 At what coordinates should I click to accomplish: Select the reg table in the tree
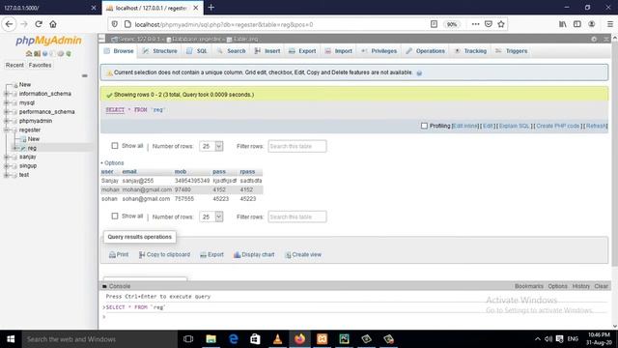tap(32, 148)
